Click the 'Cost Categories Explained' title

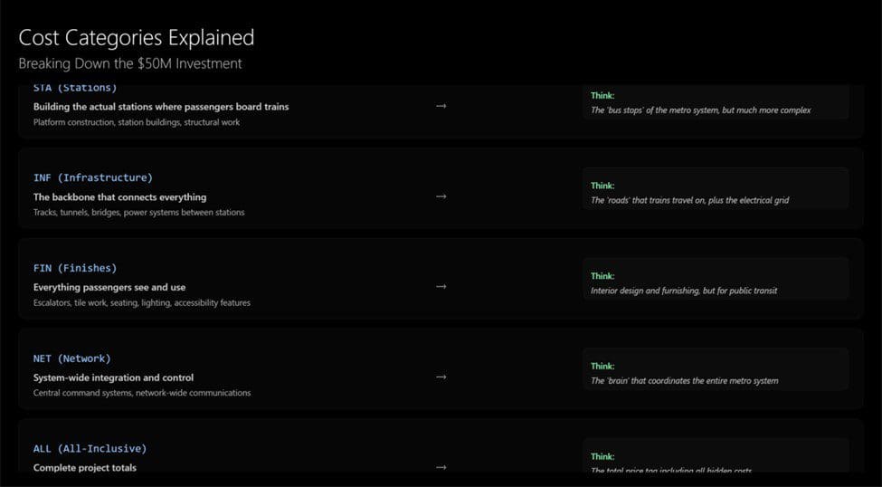click(x=137, y=37)
